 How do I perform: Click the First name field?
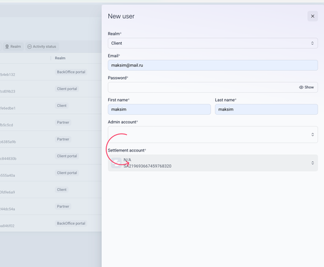[159, 110]
